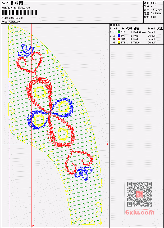The height and width of the screenshot is (228, 164).
Task: Select thread code 804
Action: point(123,39)
